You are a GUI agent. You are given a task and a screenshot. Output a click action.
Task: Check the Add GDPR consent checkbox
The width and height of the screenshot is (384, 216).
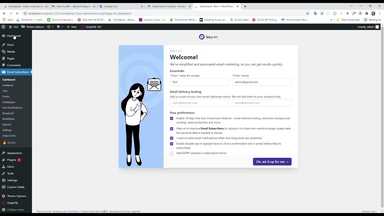tap(172, 153)
